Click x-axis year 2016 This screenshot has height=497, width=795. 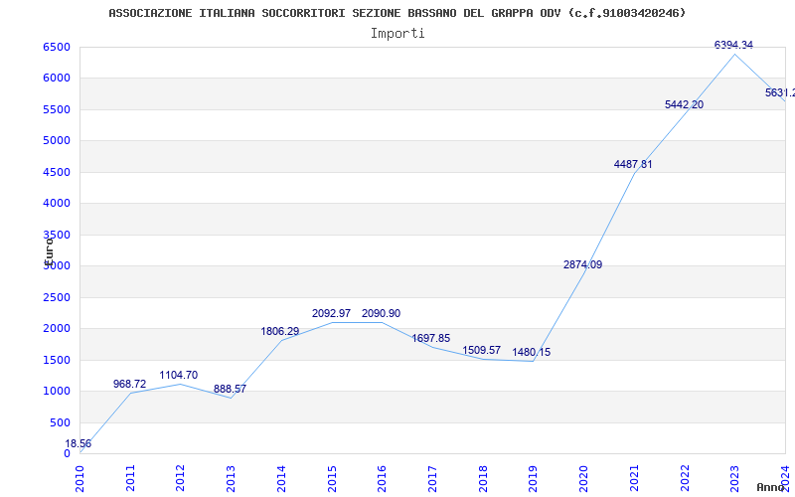382,478
